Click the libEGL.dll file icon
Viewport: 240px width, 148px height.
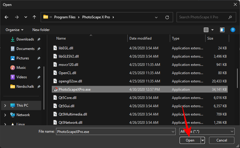point(55,48)
